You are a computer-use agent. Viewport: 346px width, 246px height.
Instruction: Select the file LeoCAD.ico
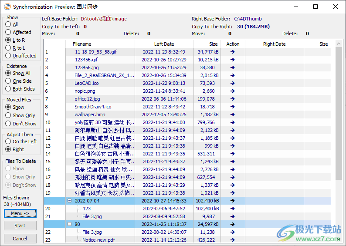[86, 83]
